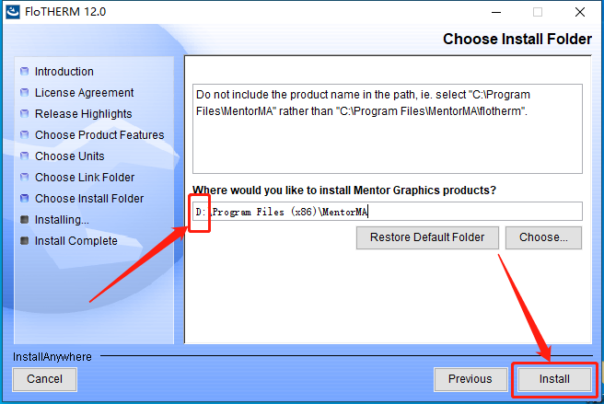The image size is (604, 404).
Task: Open the Choose... folder browser
Action: click(543, 237)
